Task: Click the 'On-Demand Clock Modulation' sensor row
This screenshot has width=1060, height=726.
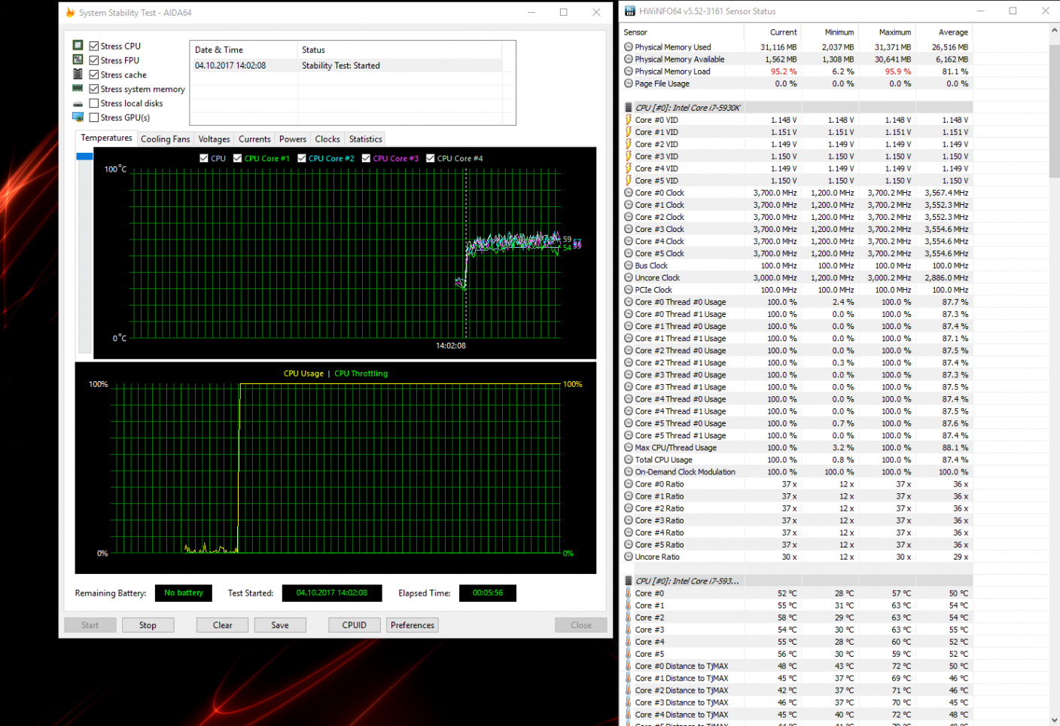Action: point(797,472)
